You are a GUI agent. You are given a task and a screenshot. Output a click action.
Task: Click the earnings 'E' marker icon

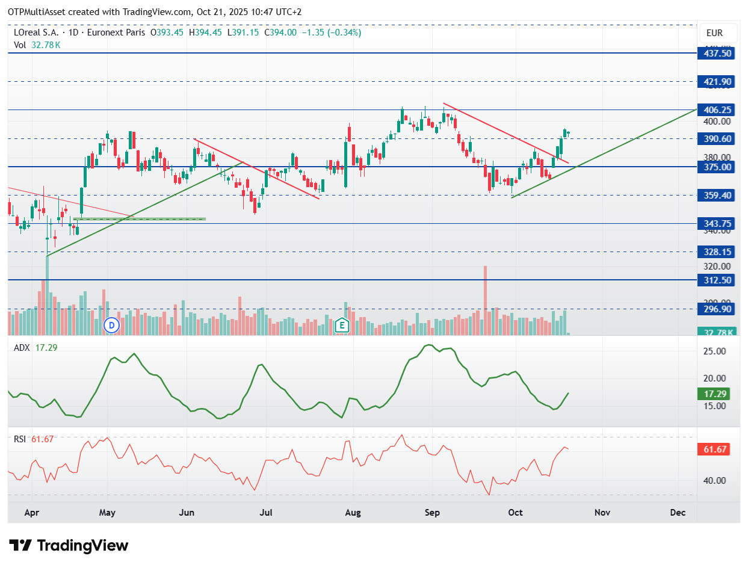pos(342,326)
